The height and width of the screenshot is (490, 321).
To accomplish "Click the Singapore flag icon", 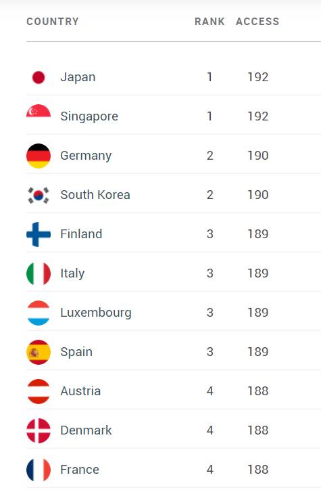I will (x=39, y=111).
